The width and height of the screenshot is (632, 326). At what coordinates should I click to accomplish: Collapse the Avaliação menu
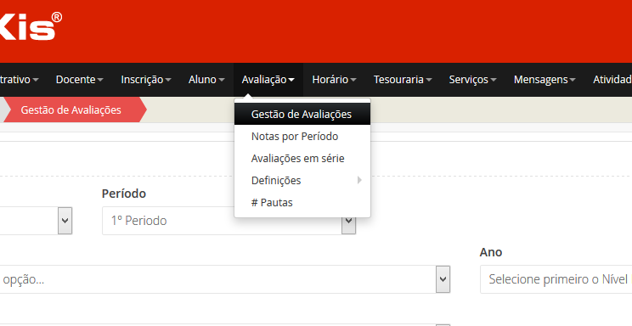[x=268, y=80]
